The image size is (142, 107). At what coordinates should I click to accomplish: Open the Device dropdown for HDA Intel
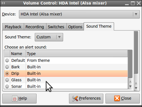79,14
